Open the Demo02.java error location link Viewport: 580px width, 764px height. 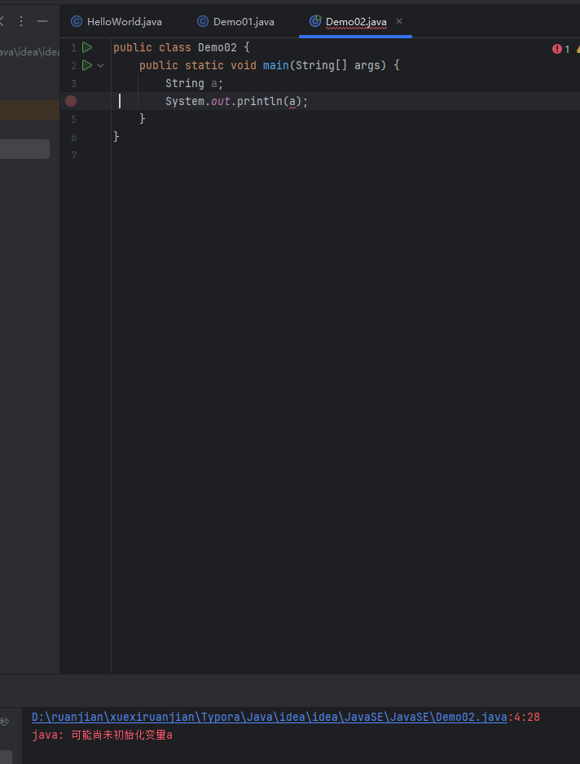tap(270, 717)
